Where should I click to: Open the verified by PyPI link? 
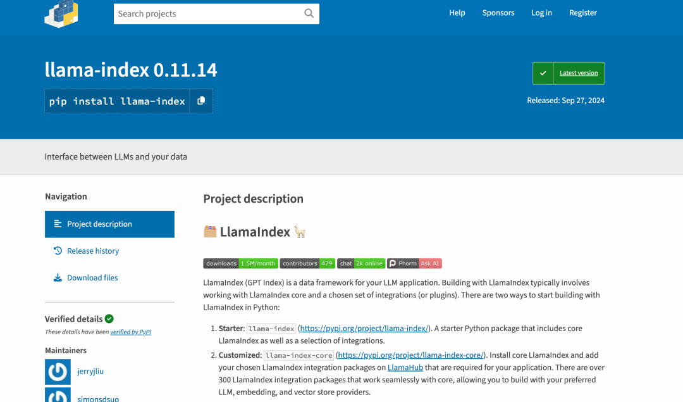click(131, 332)
